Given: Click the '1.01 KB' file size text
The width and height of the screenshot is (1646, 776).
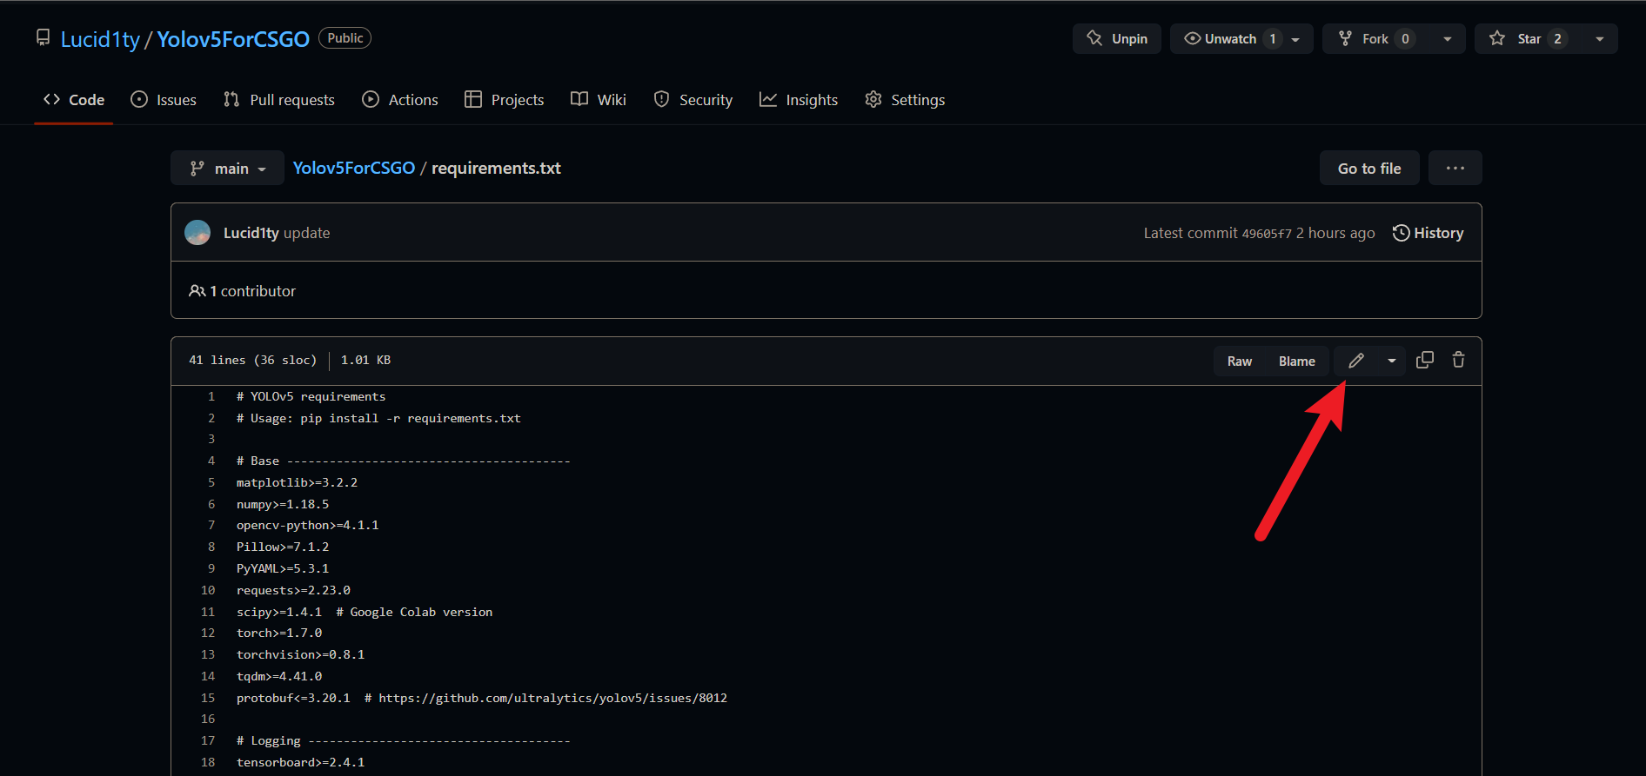Looking at the screenshot, I should click(365, 360).
